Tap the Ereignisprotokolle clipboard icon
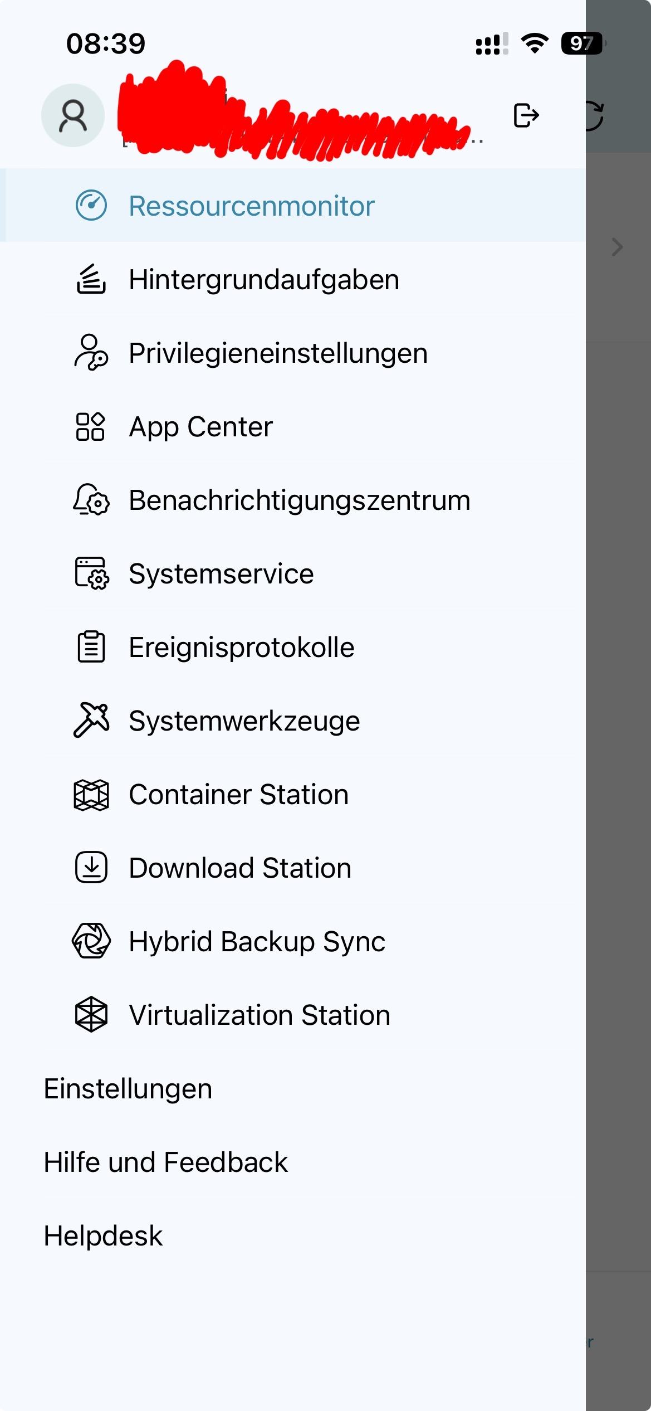 coord(91,647)
